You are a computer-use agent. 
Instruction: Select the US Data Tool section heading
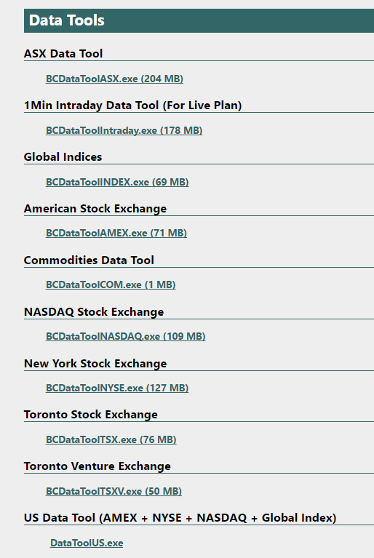(x=180, y=518)
